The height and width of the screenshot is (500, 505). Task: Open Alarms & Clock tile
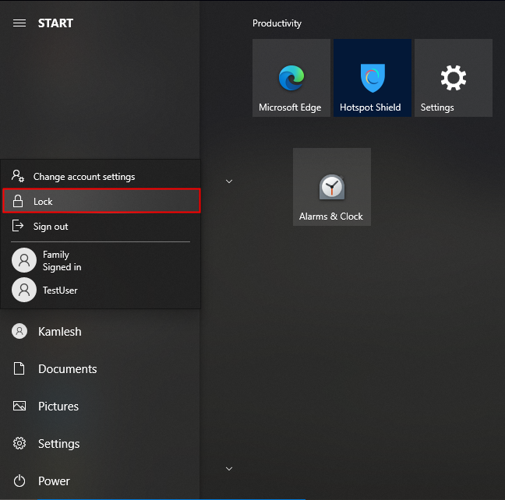[332, 187]
